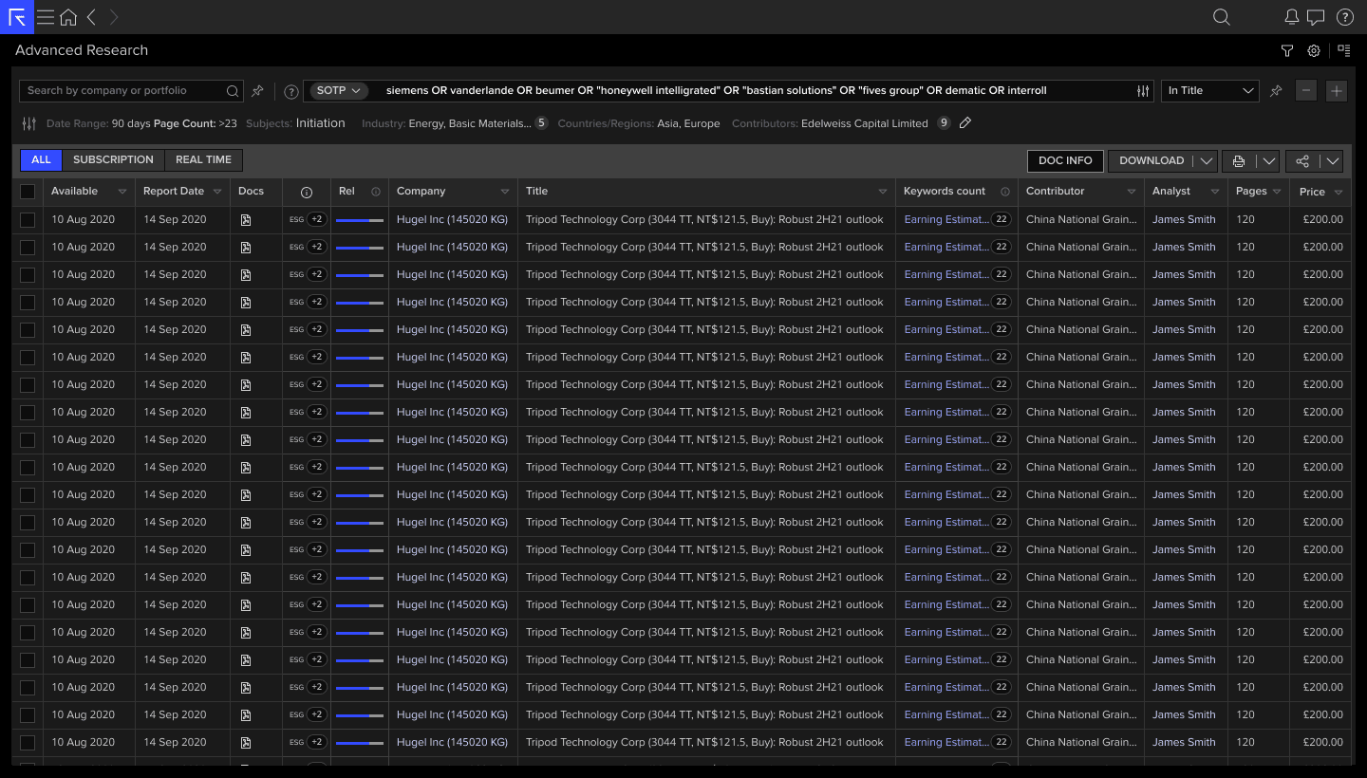Viewport: 1367px width, 778px height.
Task: Click the Industry count badge 5
Action: pyautogui.click(x=541, y=123)
